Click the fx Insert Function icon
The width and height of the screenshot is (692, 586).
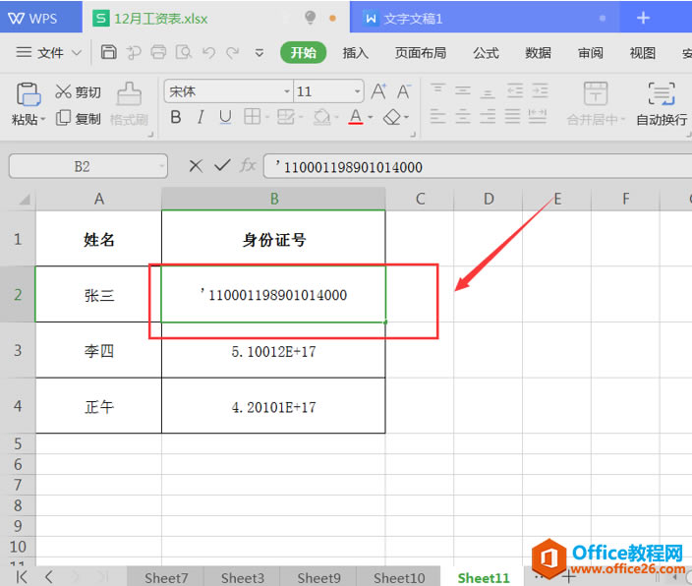pos(248,165)
